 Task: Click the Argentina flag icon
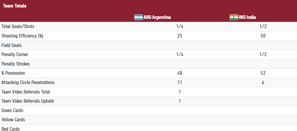click(x=139, y=17)
